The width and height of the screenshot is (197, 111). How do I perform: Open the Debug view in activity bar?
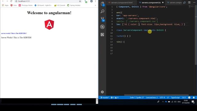click(x=103, y=27)
